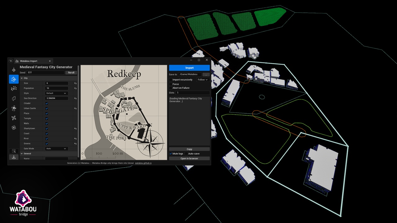Reset the Greens setting
The image size is (397, 223).
point(75,144)
